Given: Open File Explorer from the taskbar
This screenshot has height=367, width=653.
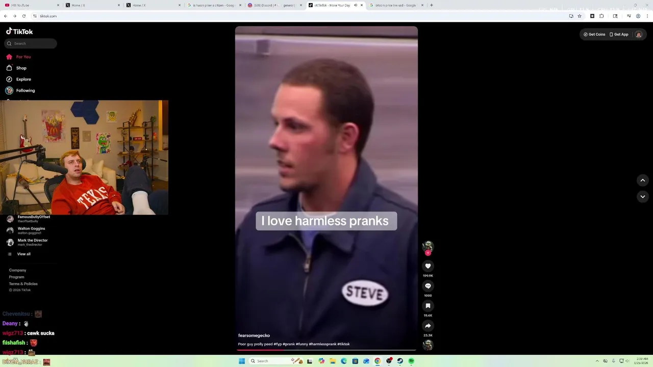Looking at the screenshot, I should pyautogui.click(x=333, y=361).
